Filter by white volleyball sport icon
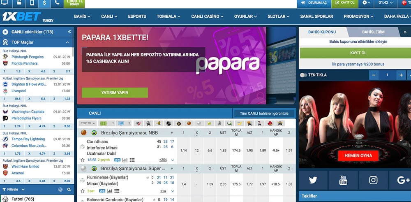 pos(199,123)
